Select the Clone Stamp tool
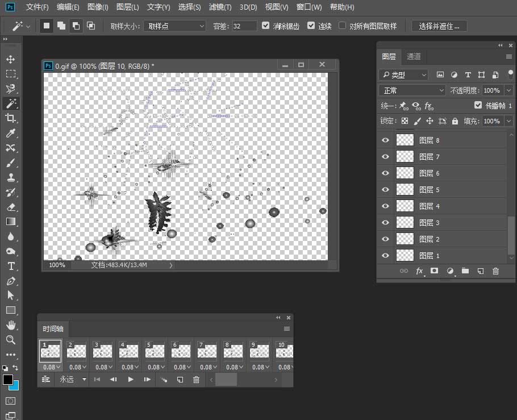Image resolution: width=517 pixels, height=420 pixels. (x=11, y=177)
